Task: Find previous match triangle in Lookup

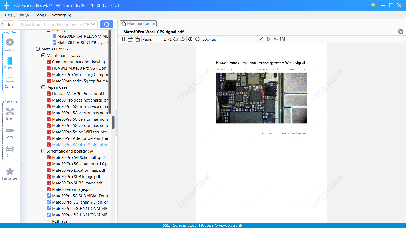Action: (262, 39)
